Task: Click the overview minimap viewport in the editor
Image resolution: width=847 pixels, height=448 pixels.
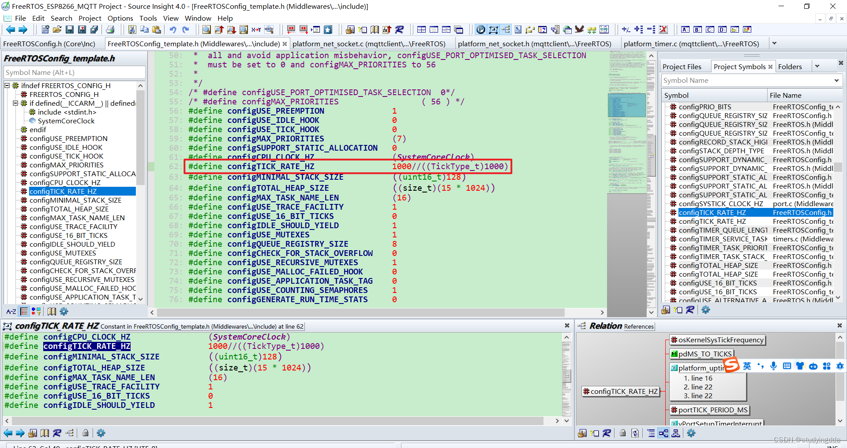Action: click(x=626, y=105)
